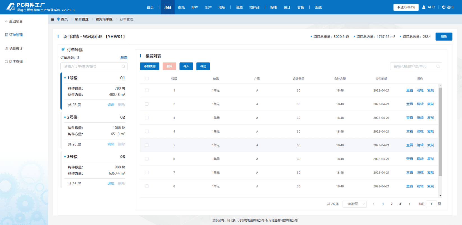Image resolution: width=462 pixels, height=225 pixels.
Task: Click the AHR user profile icon
Action: [x=424, y=7]
